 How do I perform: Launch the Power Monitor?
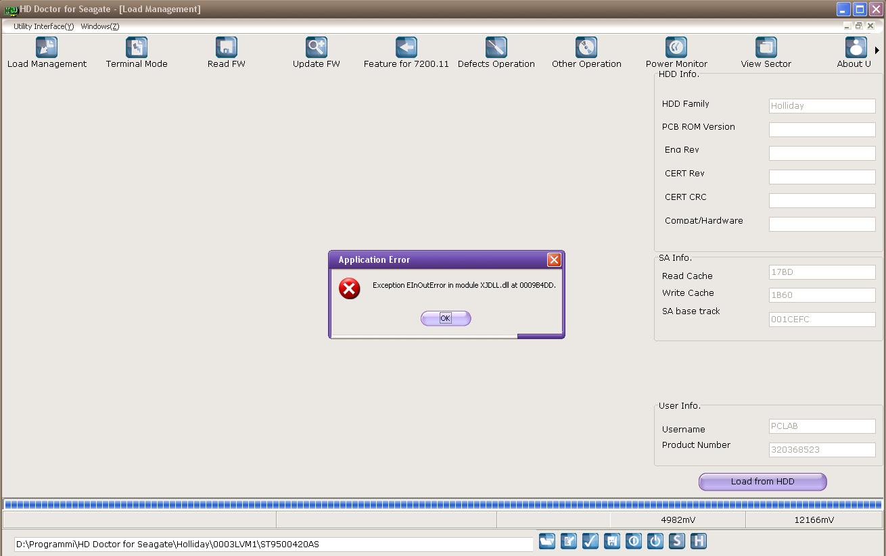tap(676, 53)
